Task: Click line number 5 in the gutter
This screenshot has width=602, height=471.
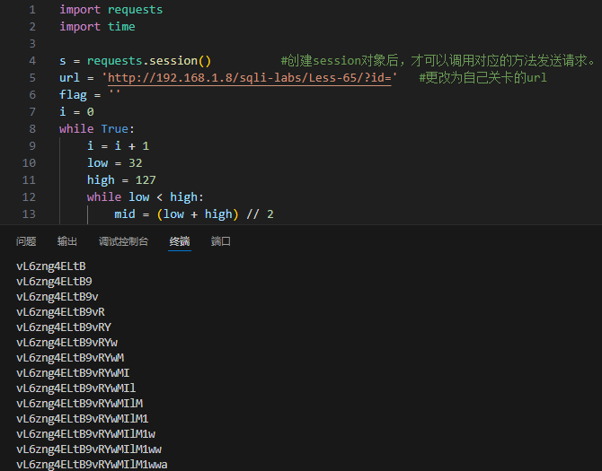Action: pyautogui.click(x=32, y=78)
